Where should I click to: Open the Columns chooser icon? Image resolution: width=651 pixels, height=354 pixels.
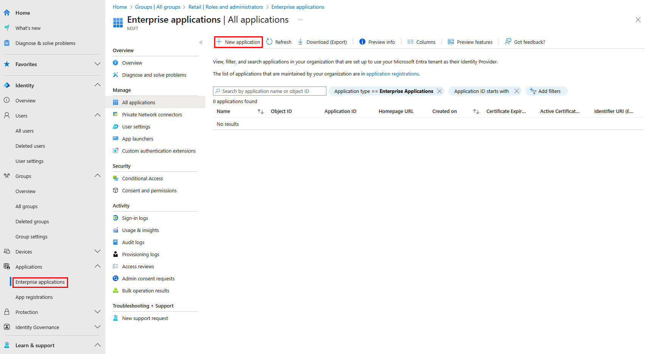click(410, 42)
